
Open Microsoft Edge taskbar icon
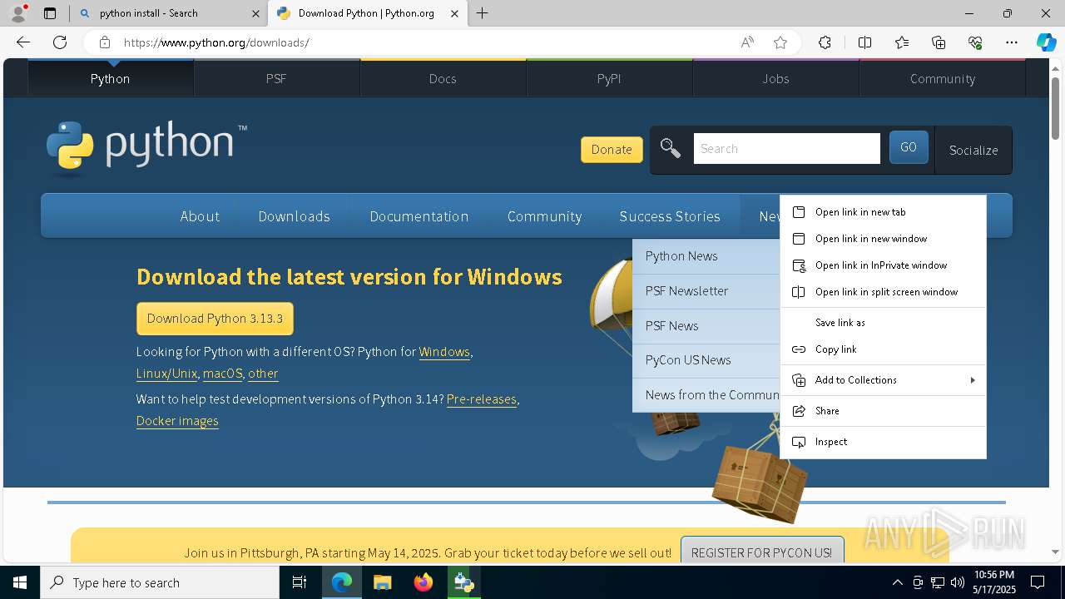click(x=342, y=582)
